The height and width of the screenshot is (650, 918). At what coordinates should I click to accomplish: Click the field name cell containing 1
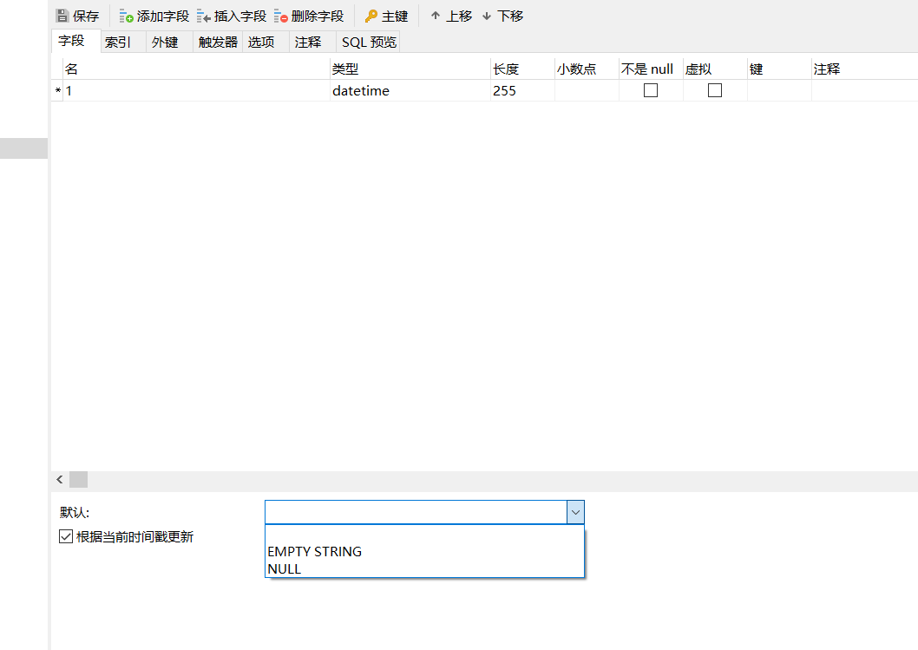point(196,91)
